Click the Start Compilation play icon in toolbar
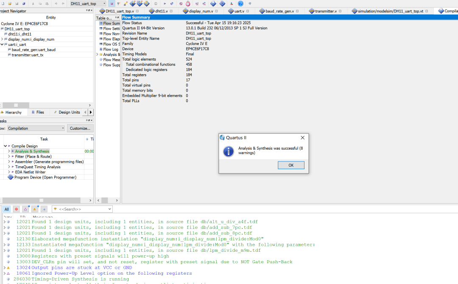Screen dimensions: 458x284 click(x=165, y=3)
